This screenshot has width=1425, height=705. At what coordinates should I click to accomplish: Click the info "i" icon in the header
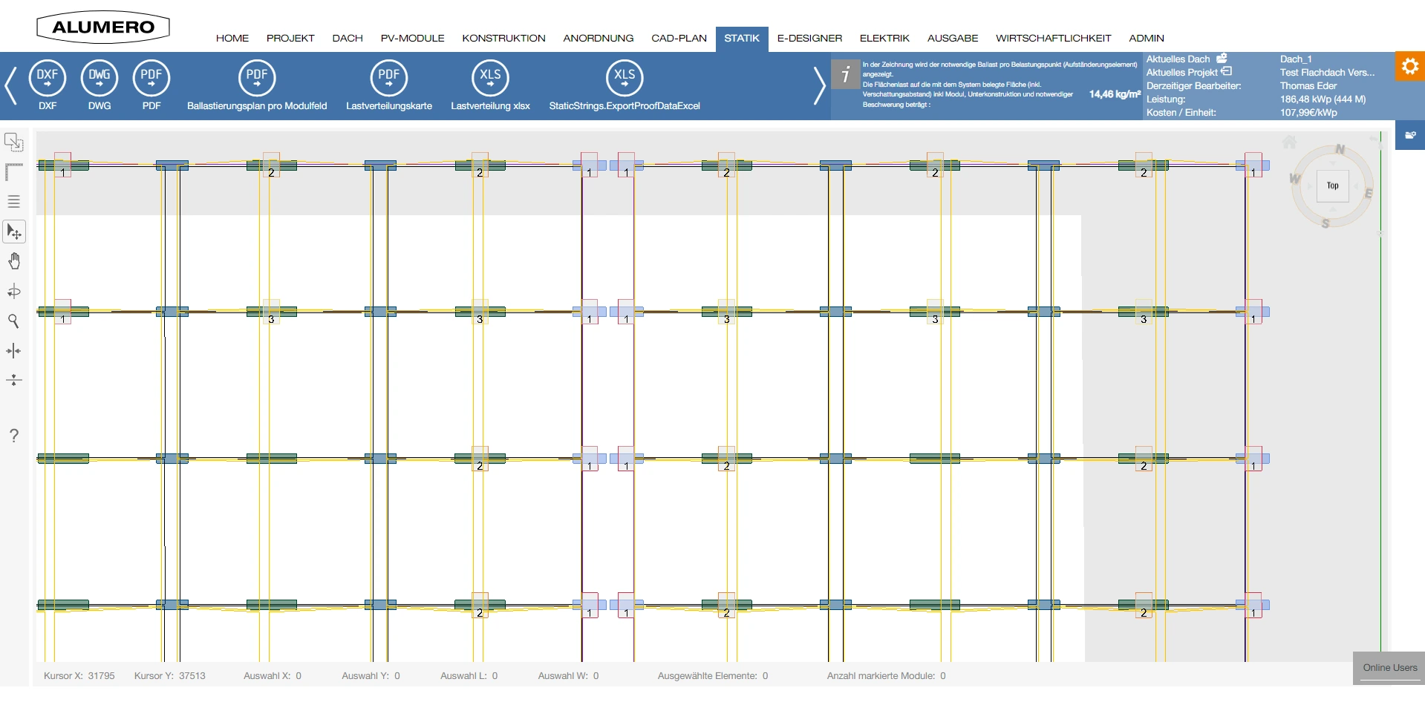(x=845, y=74)
